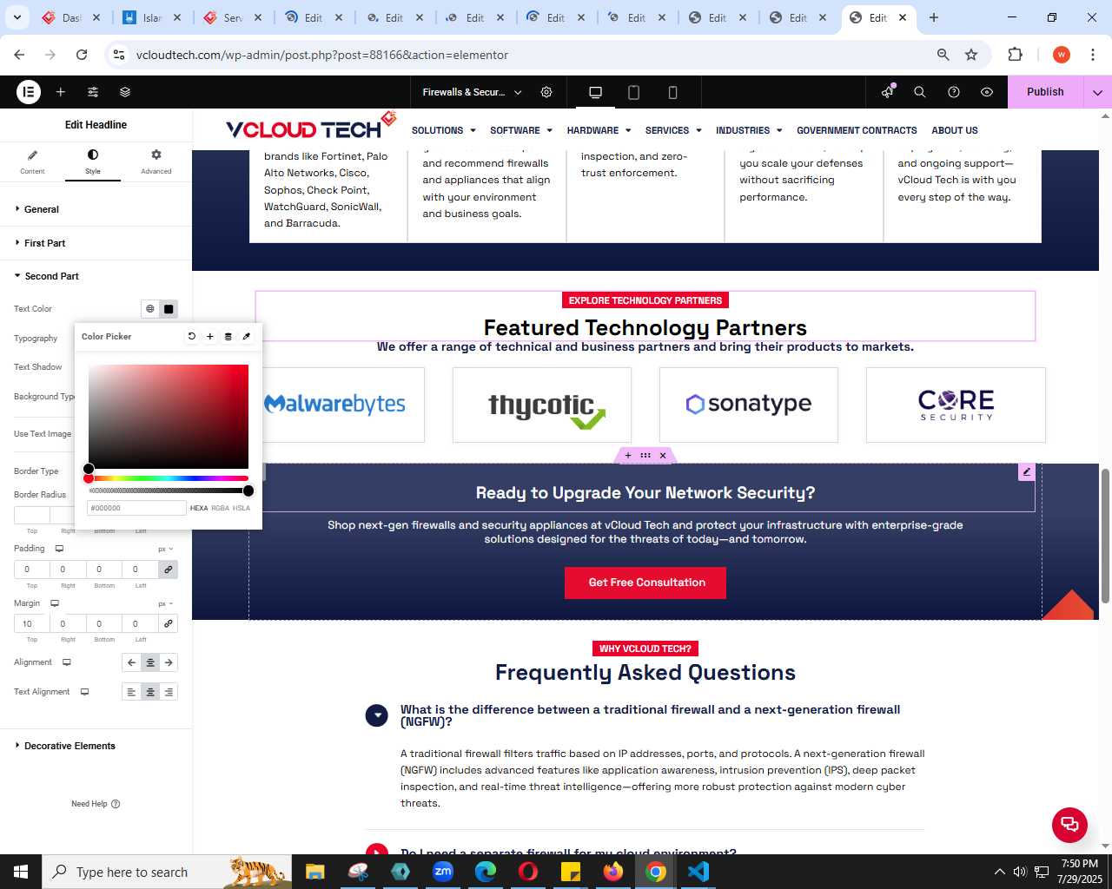This screenshot has width=1112, height=889.
Task: Click the Margin Top input field
Action: [x=32, y=623]
